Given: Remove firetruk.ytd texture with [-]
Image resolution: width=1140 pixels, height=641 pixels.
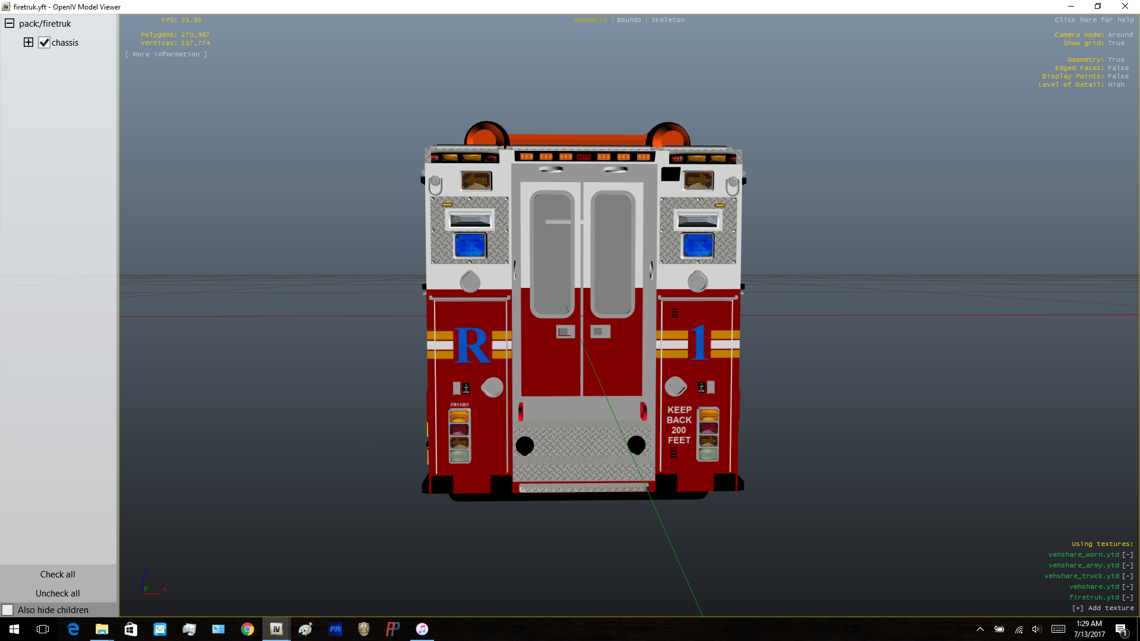Looking at the screenshot, I should (x=1128, y=597).
